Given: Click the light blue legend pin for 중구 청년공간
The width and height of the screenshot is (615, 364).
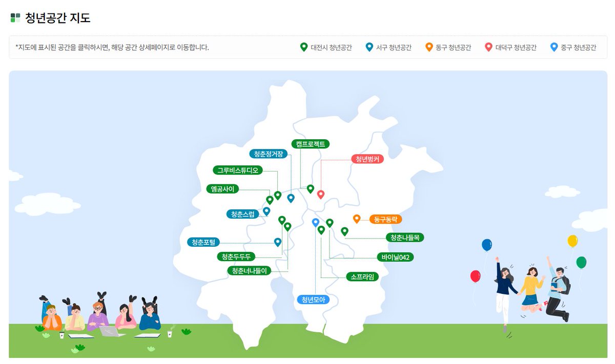Looking at the screenshot, I should click(553, 47).
